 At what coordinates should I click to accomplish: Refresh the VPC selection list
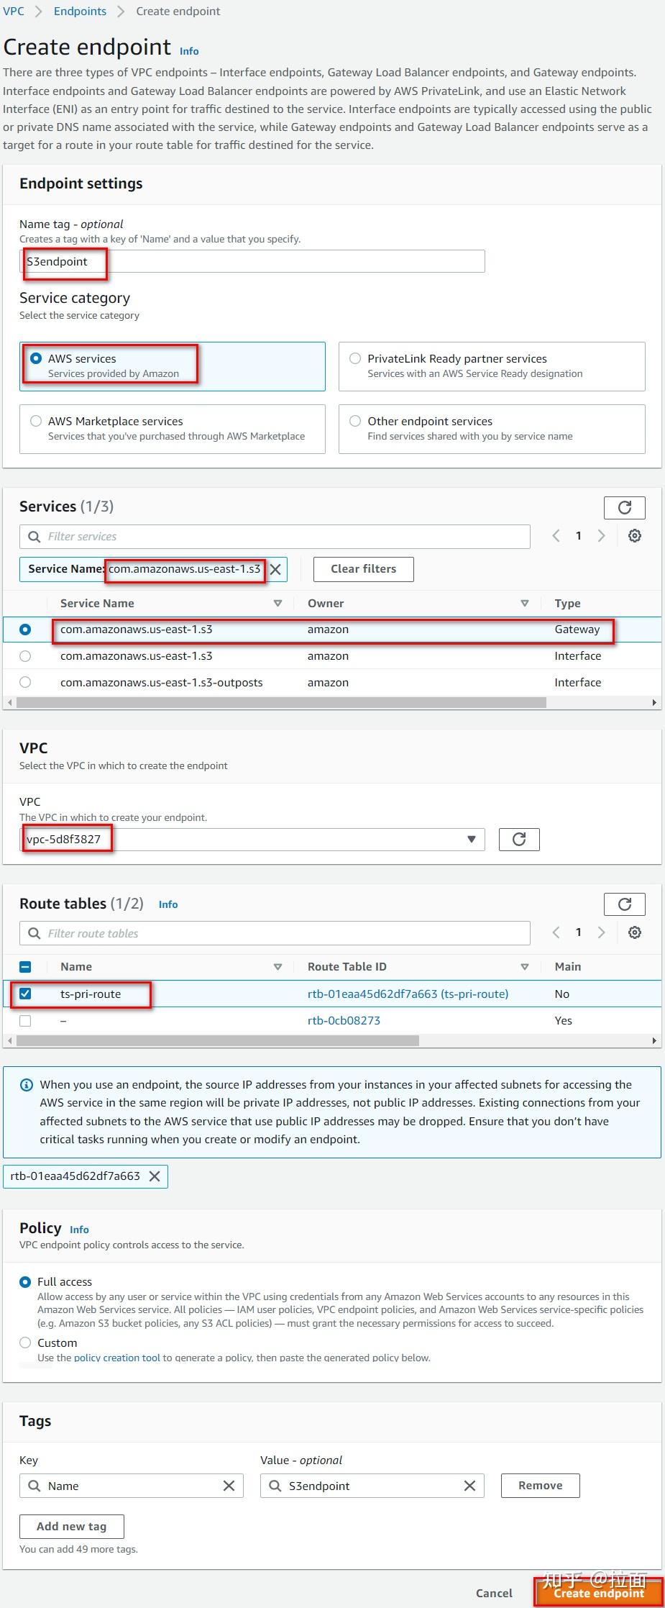click(x=518, y=839)
